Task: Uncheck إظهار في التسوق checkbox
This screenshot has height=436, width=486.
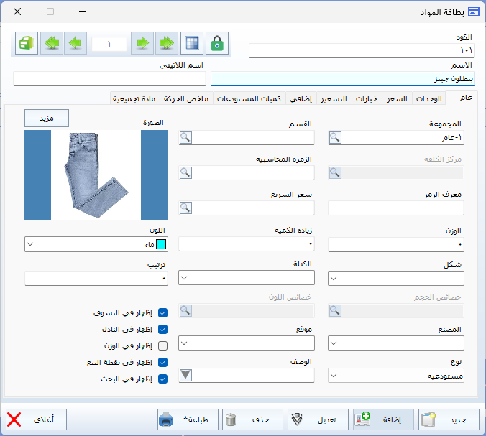Action: [162, 312]
